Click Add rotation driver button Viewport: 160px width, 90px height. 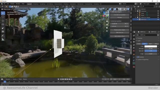119,36
